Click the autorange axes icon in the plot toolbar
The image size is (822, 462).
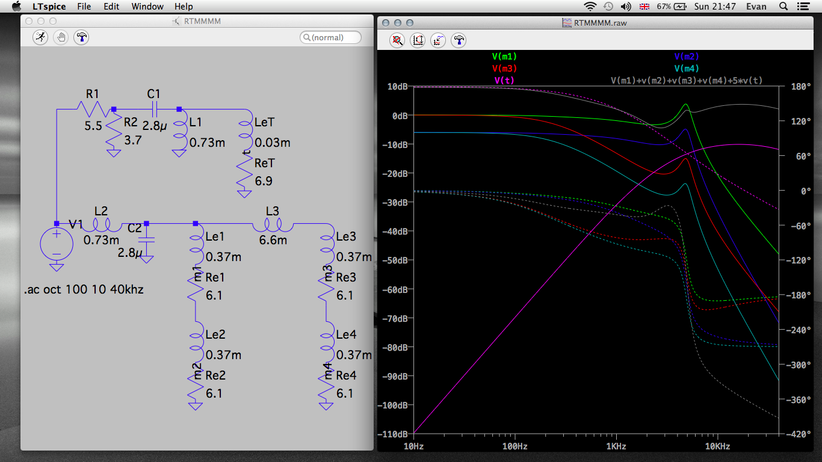418,40
